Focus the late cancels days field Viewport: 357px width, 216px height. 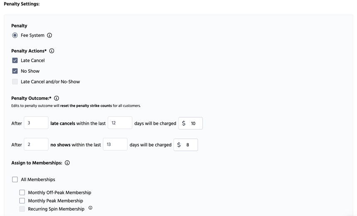(120, 123)
